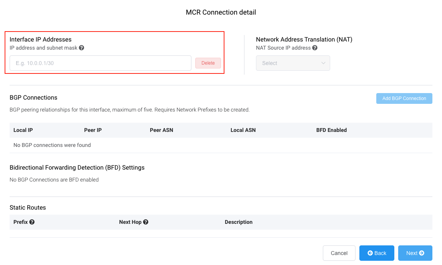
Task: Click the Next Hop help icon
Action: point(146,222)
